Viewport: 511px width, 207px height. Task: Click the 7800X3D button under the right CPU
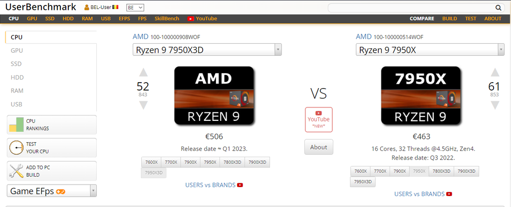coord(442,171)
